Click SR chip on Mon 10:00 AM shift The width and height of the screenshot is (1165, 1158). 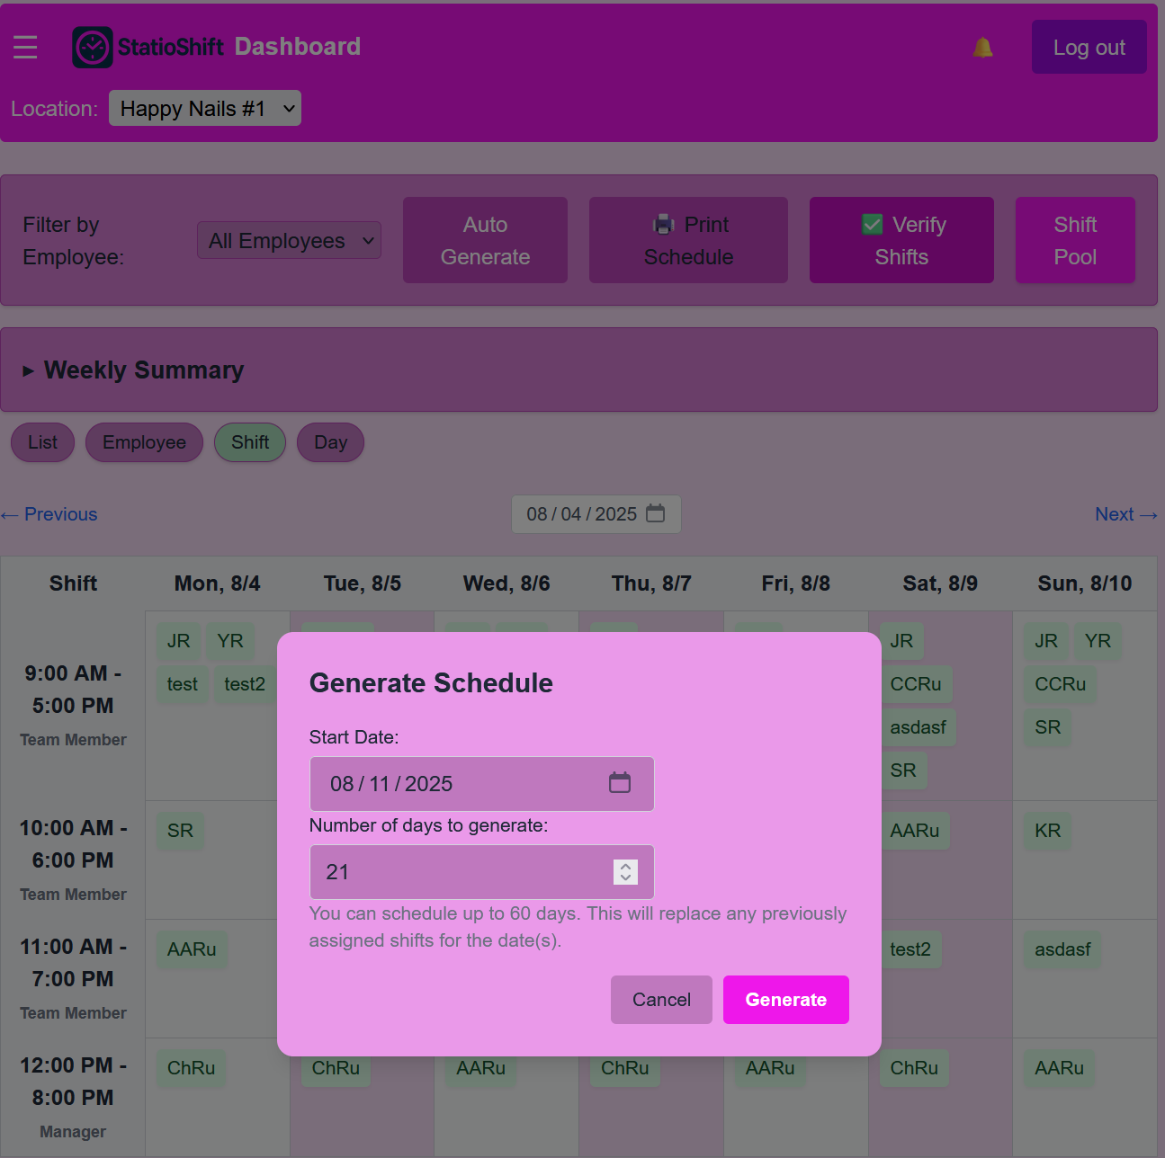180,831
